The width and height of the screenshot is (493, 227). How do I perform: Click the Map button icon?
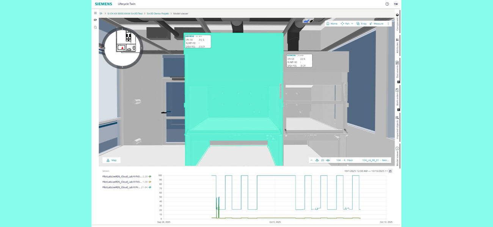[x=108, y=160]
